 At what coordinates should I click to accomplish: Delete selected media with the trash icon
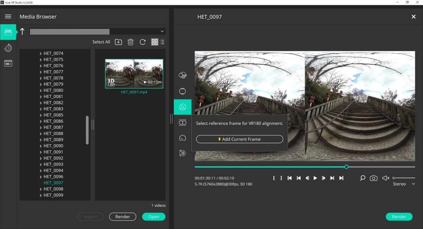pyautogui.click(x=131, y=42)
